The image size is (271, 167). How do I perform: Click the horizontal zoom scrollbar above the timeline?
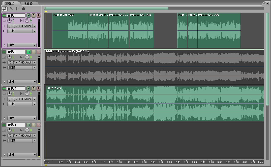click(106, 8)
